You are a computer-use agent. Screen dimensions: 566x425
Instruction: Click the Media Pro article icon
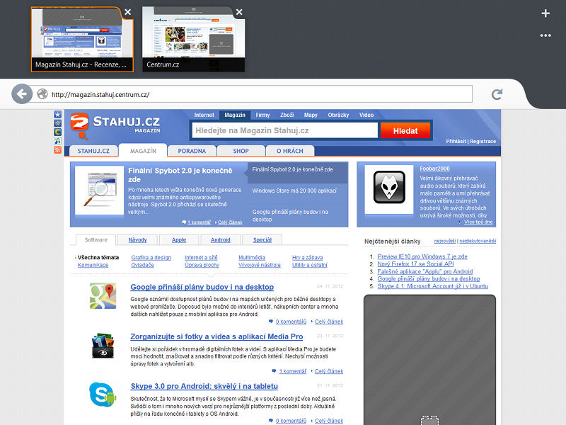103,346
